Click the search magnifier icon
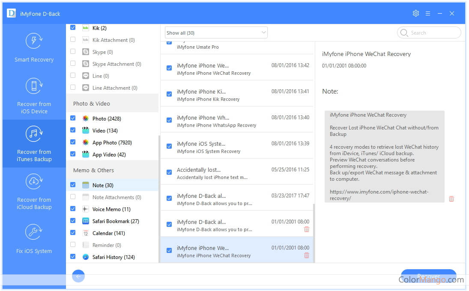469x291 pixels. pyautogui.click(x=404, y=32)
